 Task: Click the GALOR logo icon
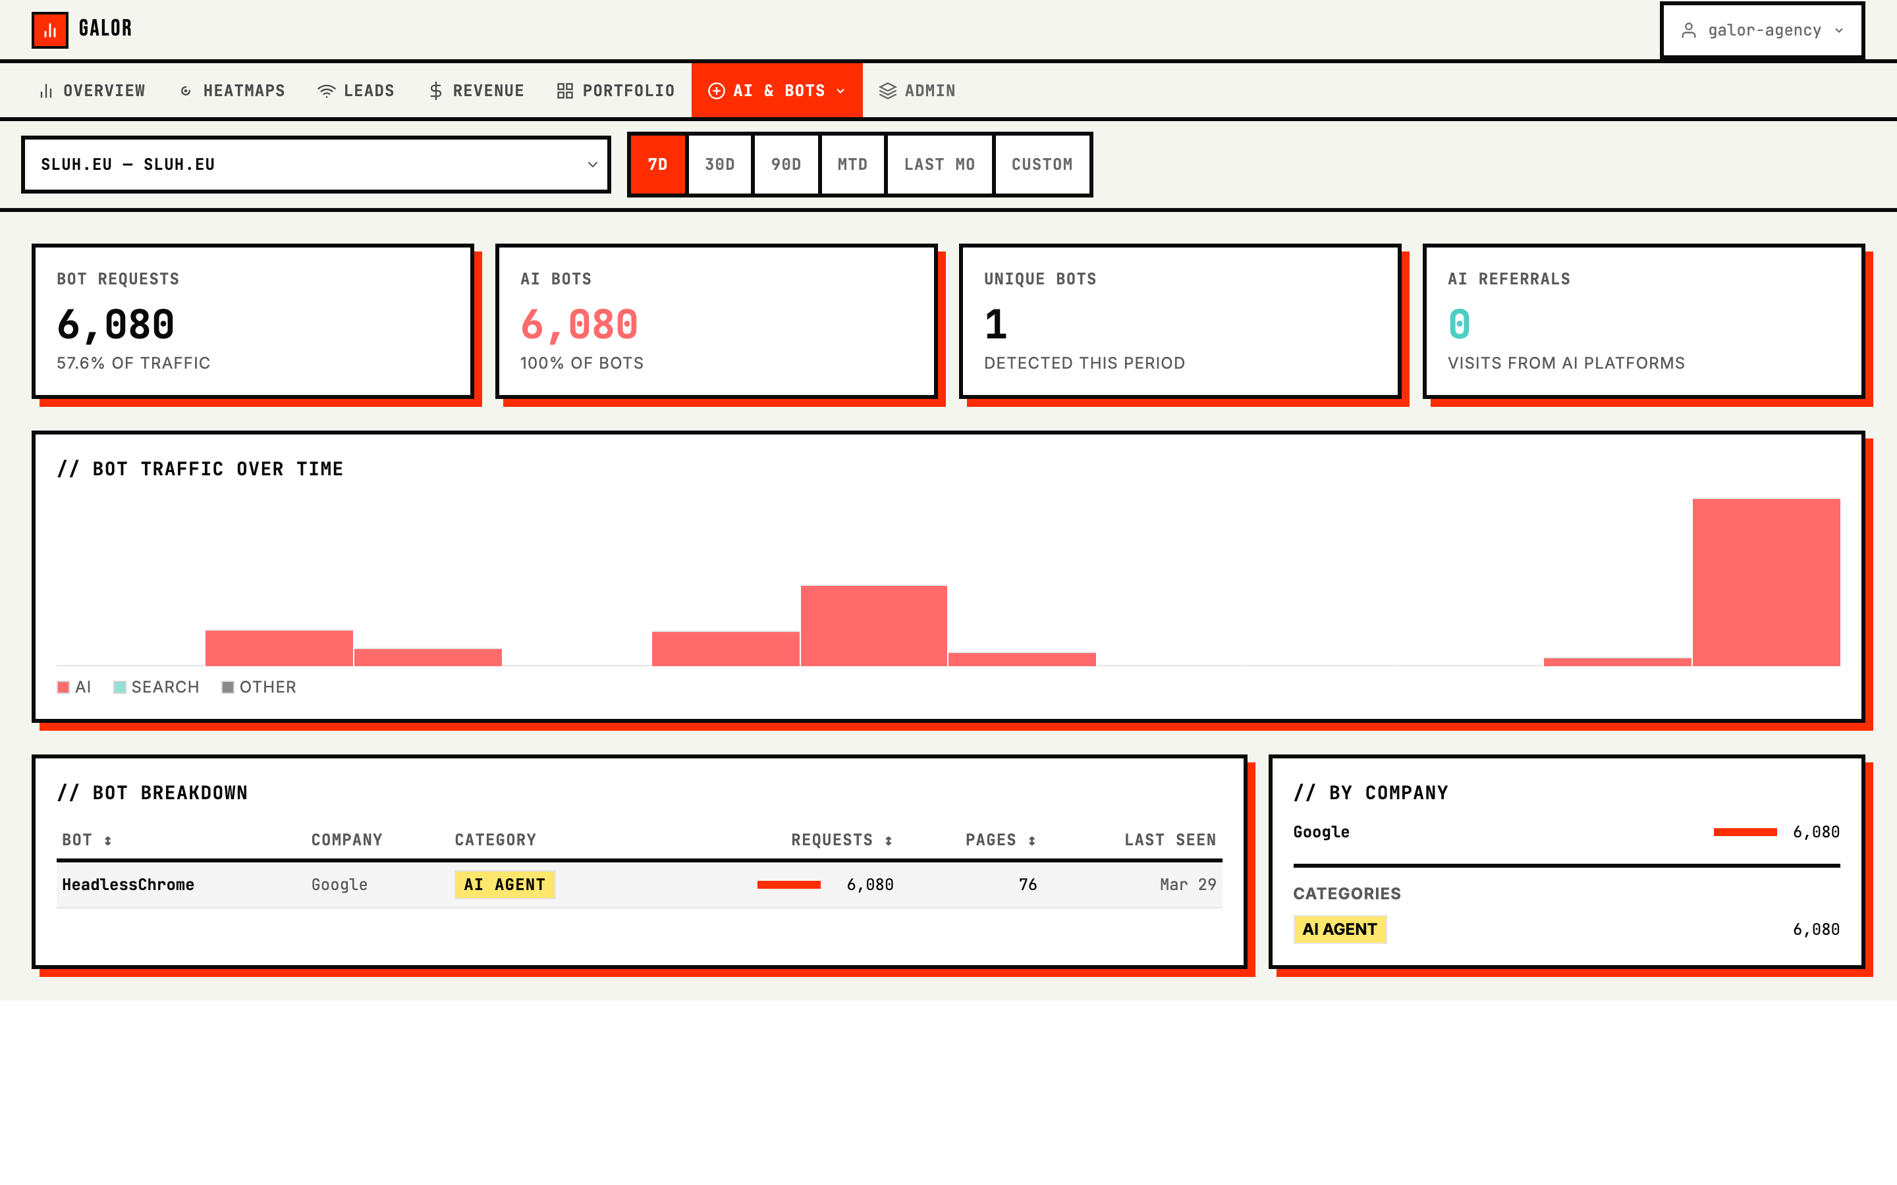(50, 29)
